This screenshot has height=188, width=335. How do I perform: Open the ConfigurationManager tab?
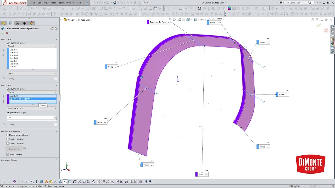pos(18,23)
